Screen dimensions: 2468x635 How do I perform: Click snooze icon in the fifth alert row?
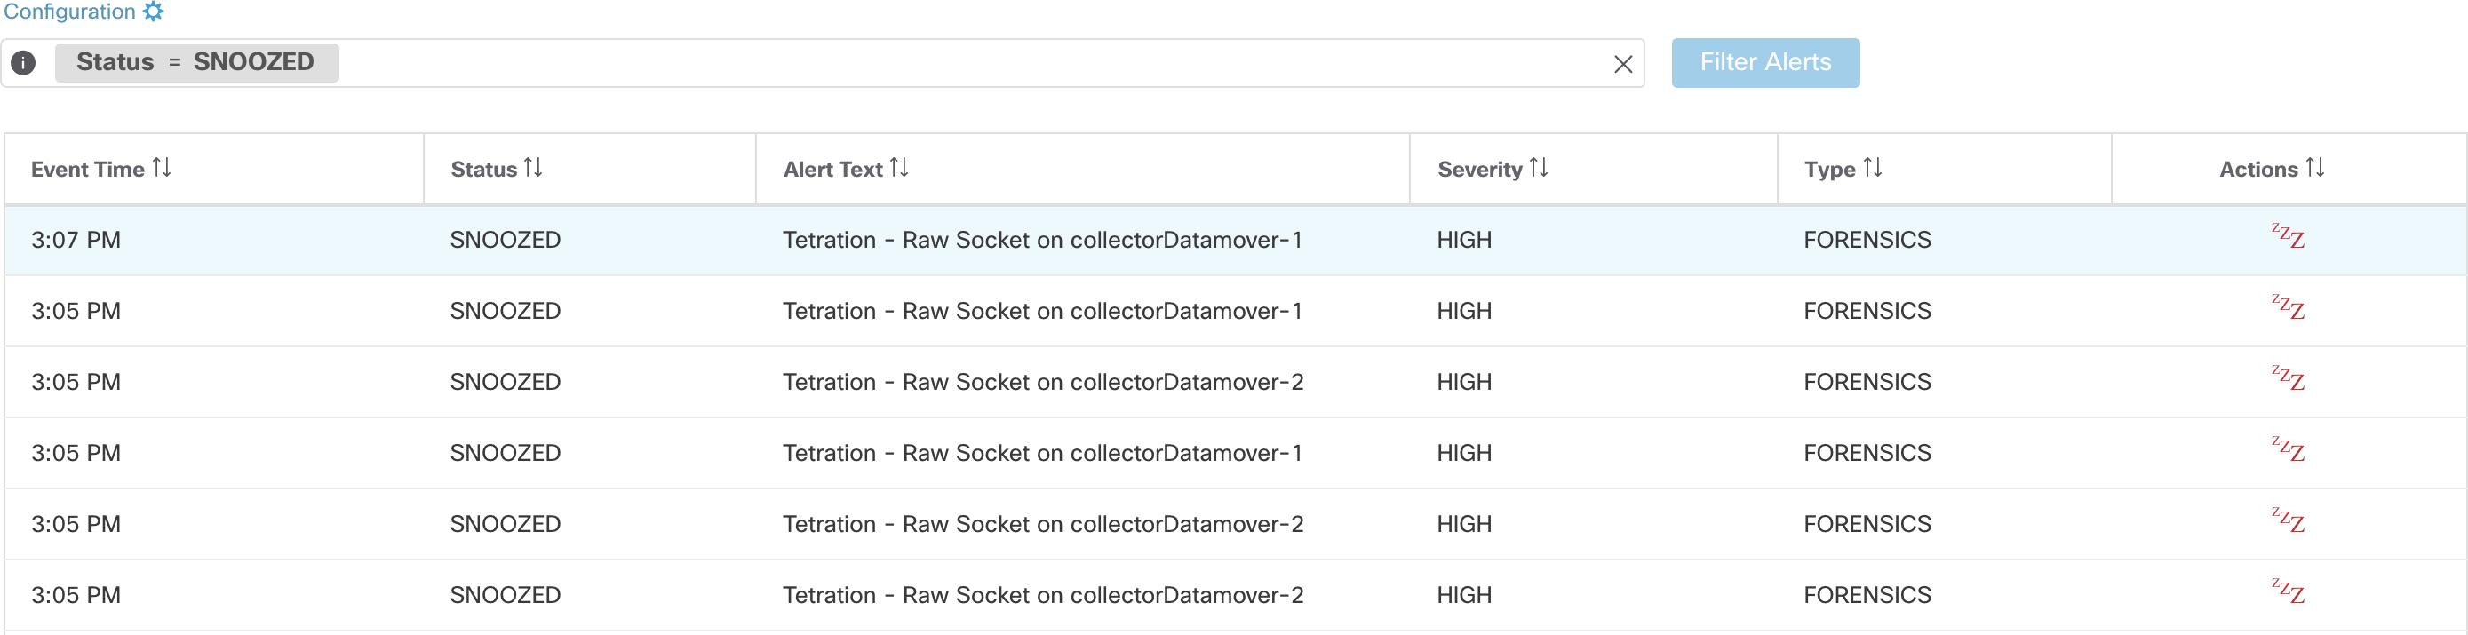[2288, 520]
